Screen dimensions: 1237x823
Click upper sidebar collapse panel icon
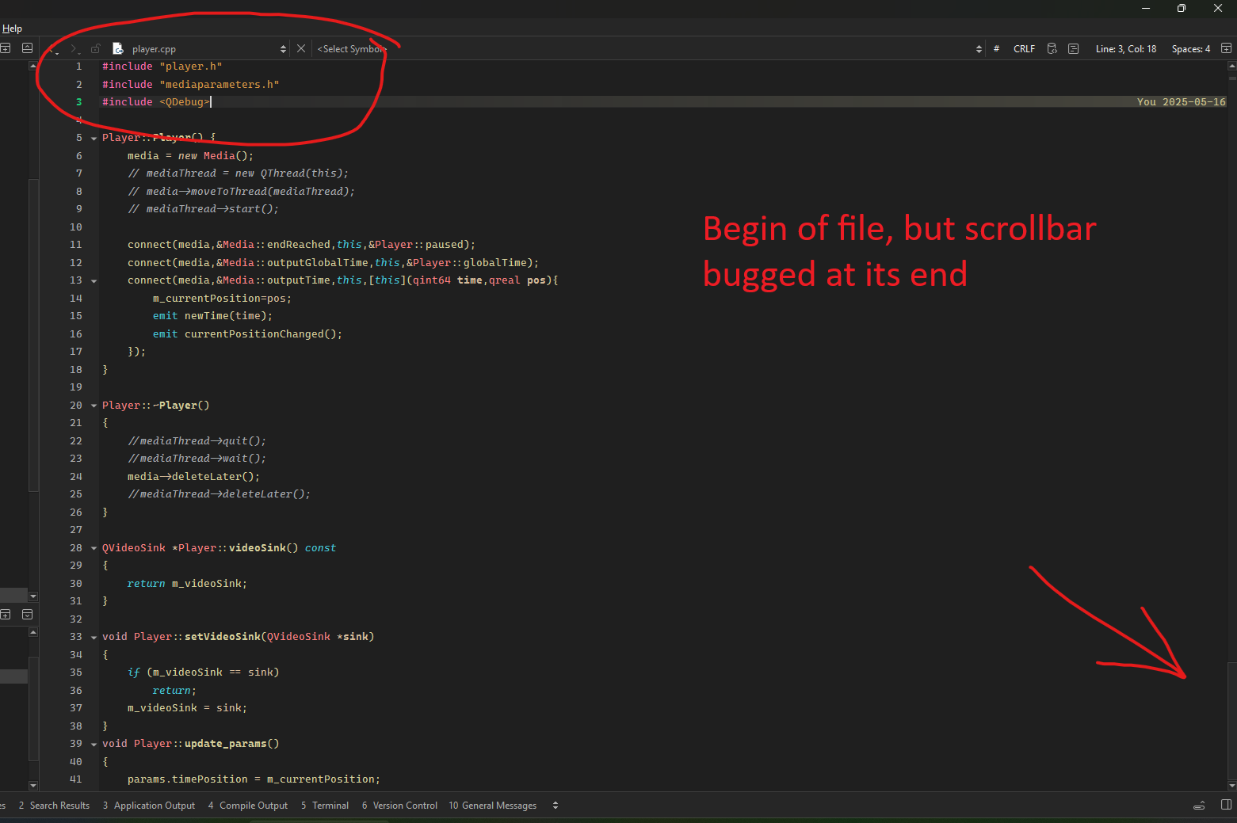27,48
